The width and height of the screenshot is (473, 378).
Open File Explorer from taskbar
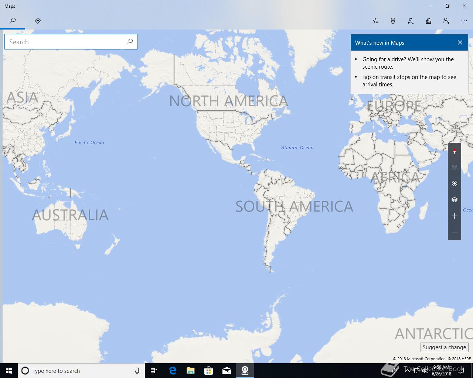coord(190,371)
